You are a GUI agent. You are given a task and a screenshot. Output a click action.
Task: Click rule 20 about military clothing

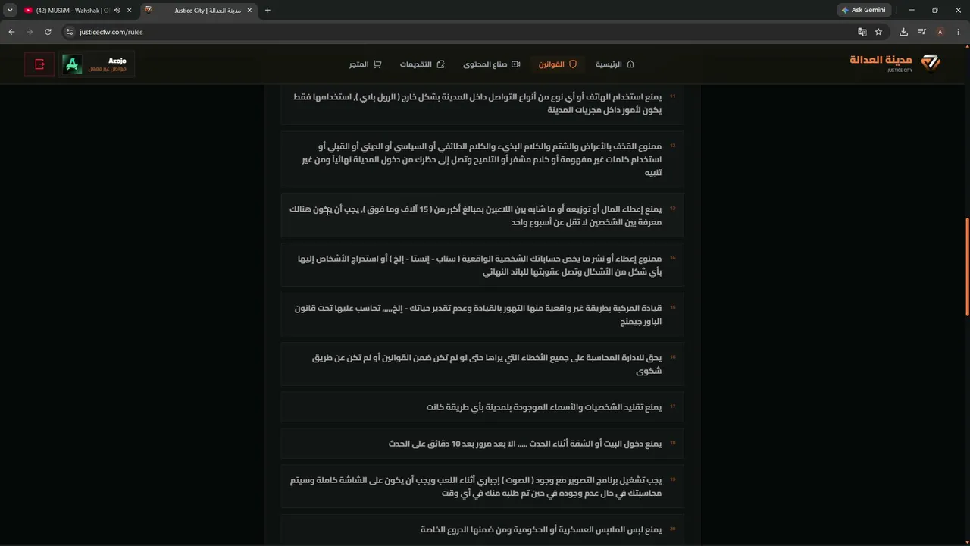[482, 529]
